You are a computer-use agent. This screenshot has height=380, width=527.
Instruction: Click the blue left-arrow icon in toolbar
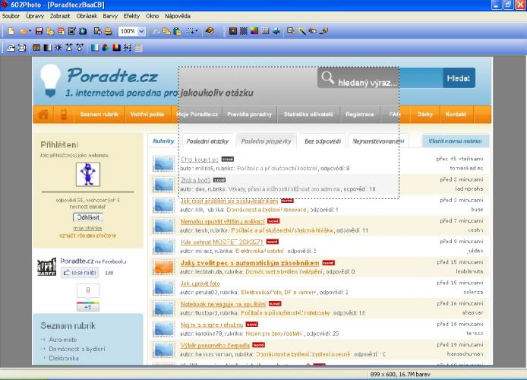(x=276, y=31)
